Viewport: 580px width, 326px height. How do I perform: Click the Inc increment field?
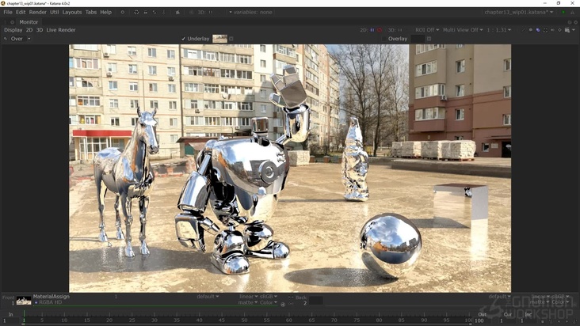528,321
